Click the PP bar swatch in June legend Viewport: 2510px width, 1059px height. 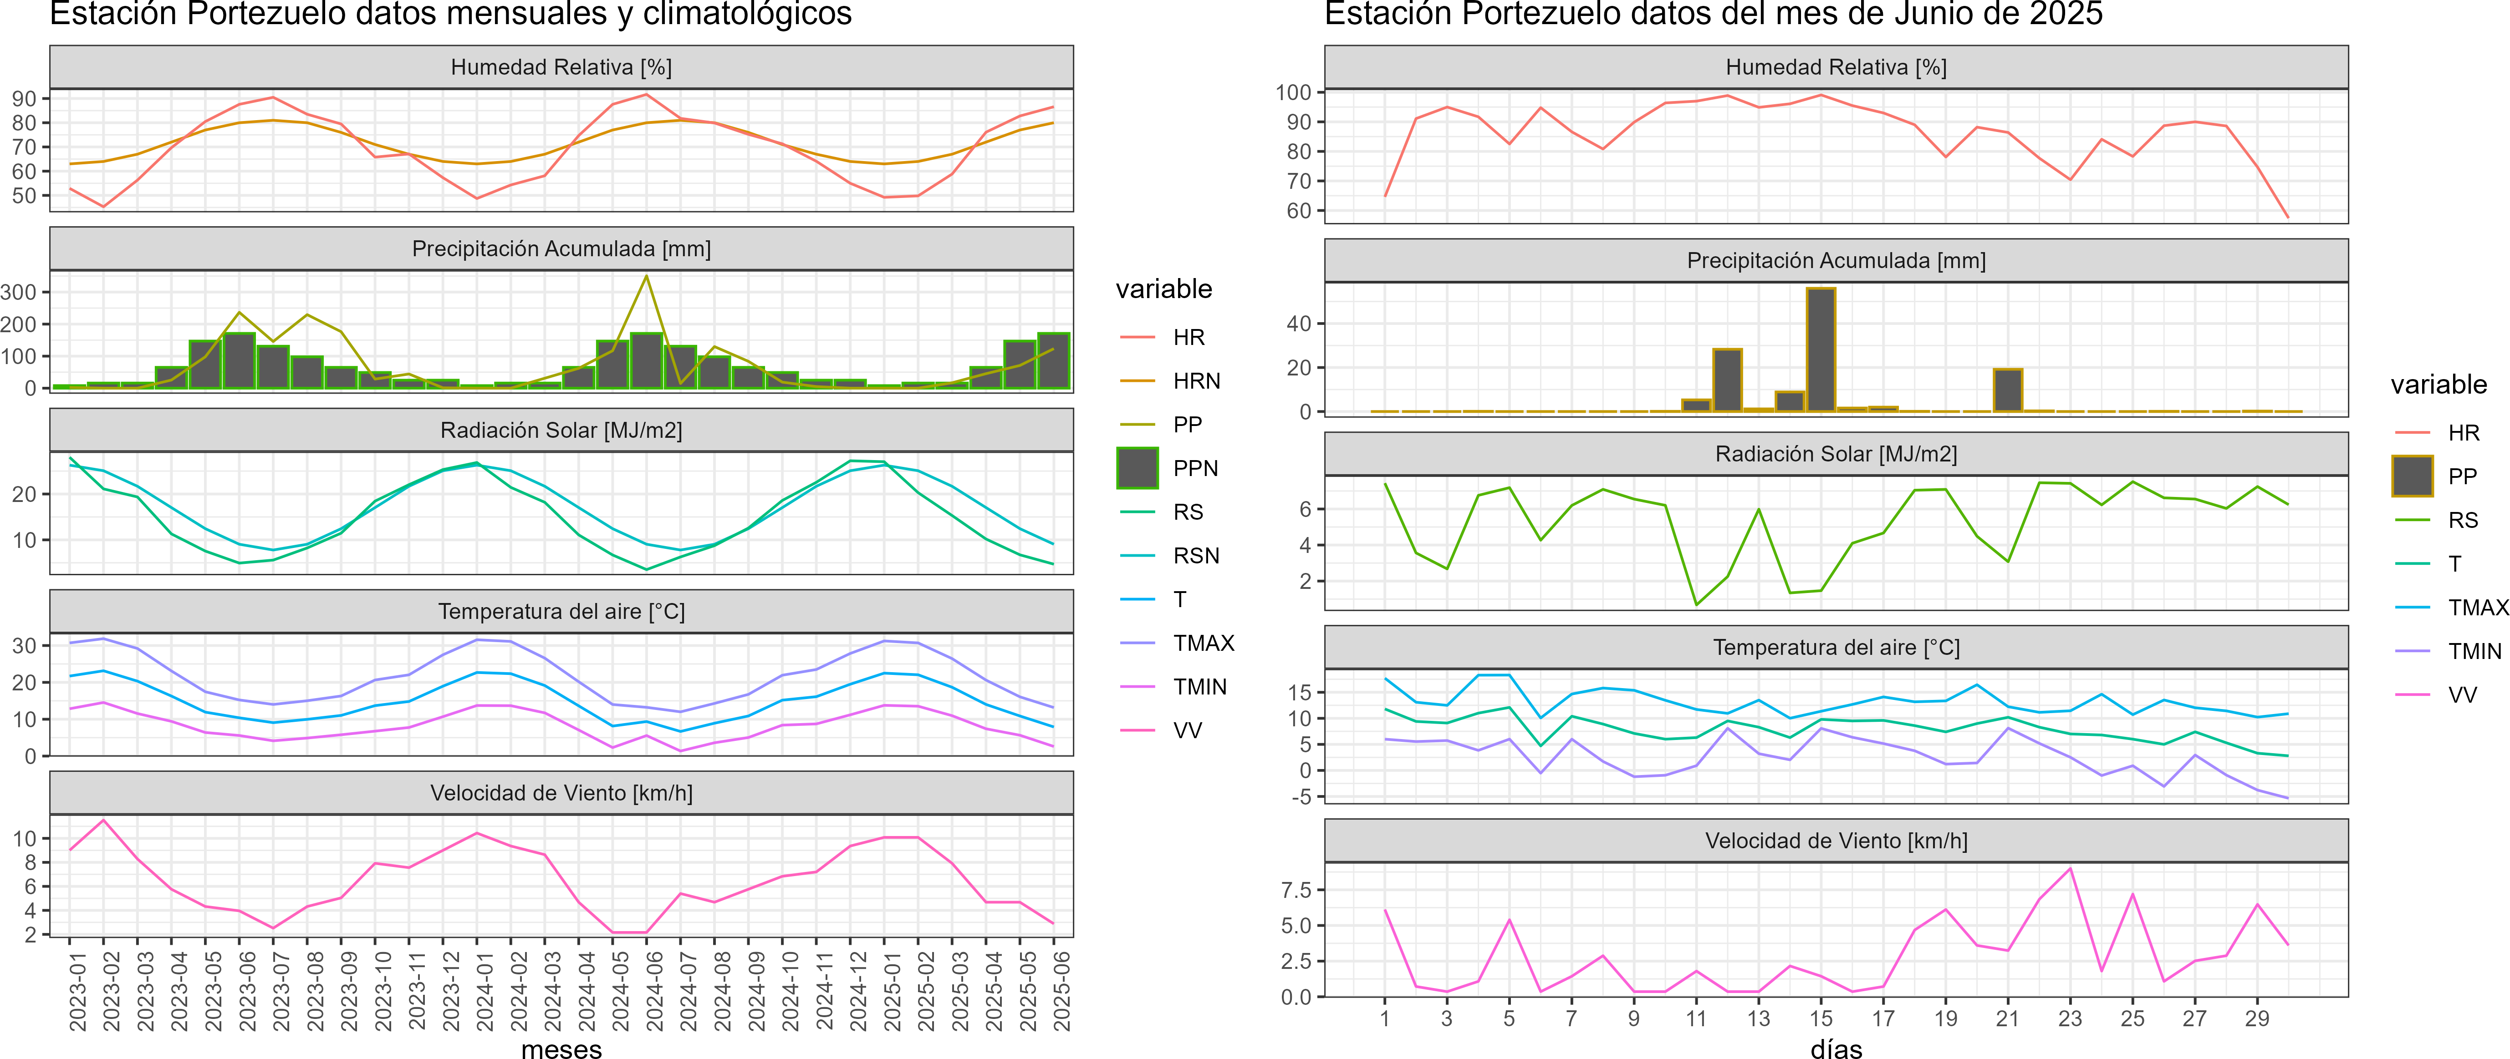tap(2413, 476)
